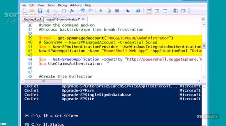Screen dimensions: 226x126
Task: Cut selection using scissors icon
Action: [48, 11]
